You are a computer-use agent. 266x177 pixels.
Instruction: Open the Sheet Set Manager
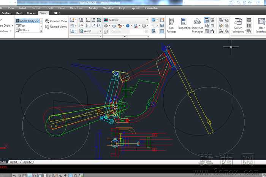(x=197, y=26)
